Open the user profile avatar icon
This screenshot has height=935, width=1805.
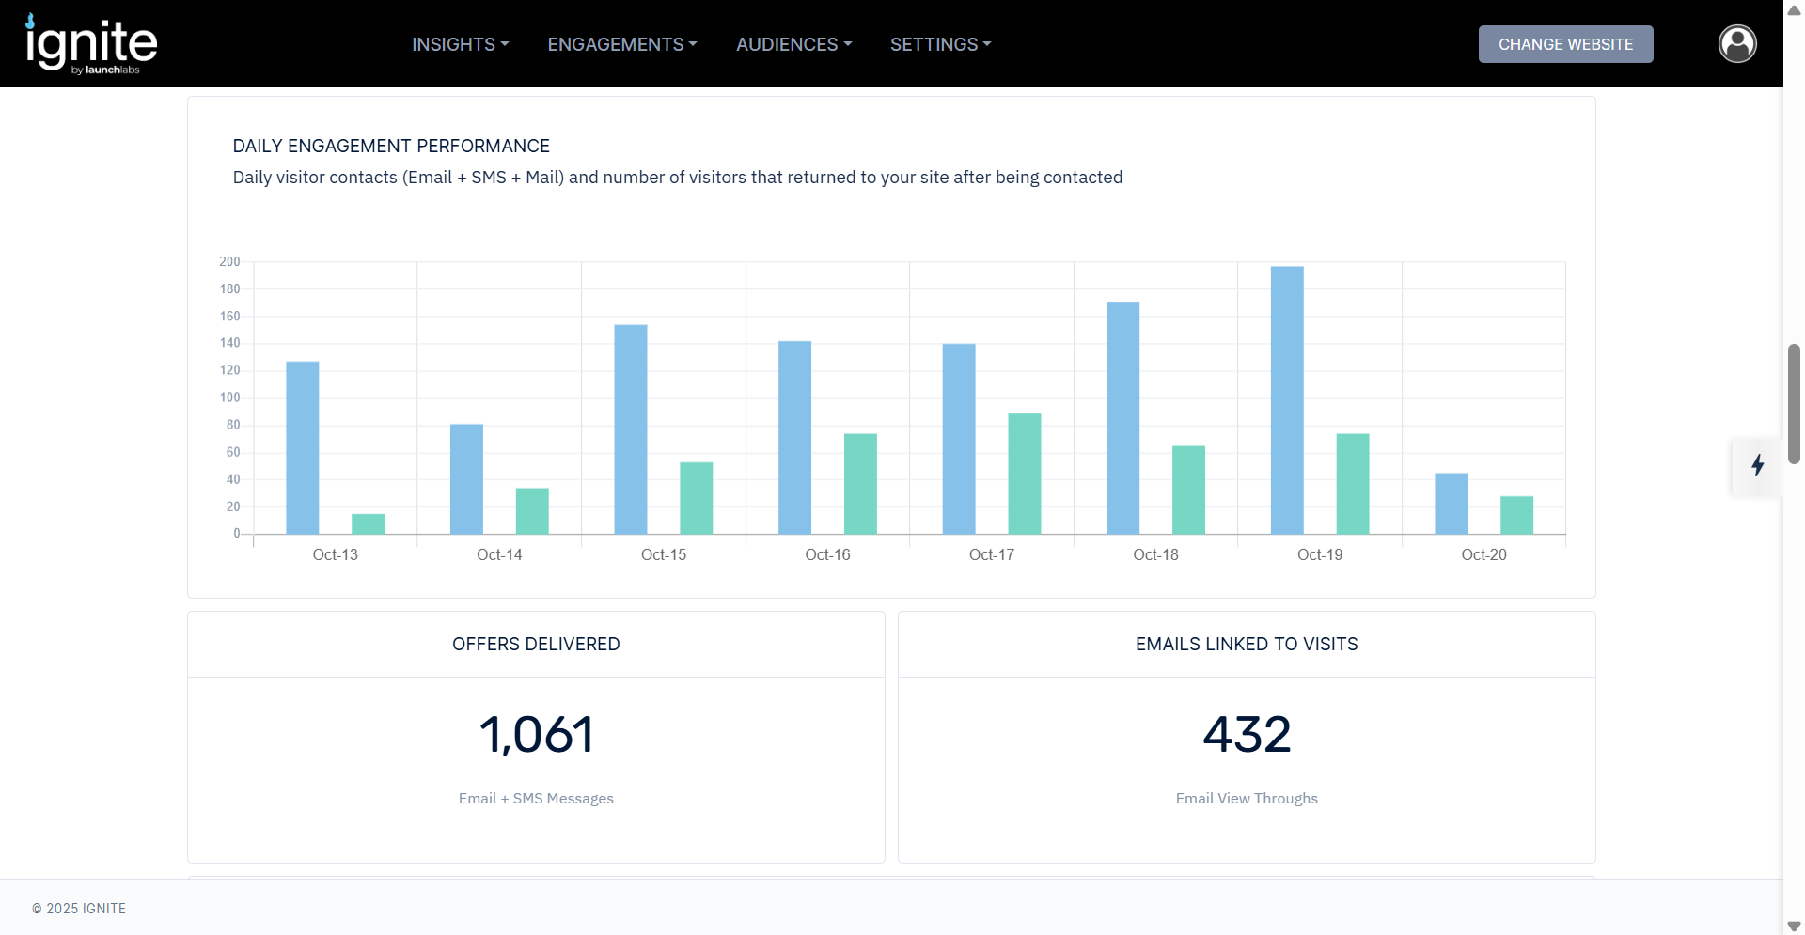coord(1736,44)
